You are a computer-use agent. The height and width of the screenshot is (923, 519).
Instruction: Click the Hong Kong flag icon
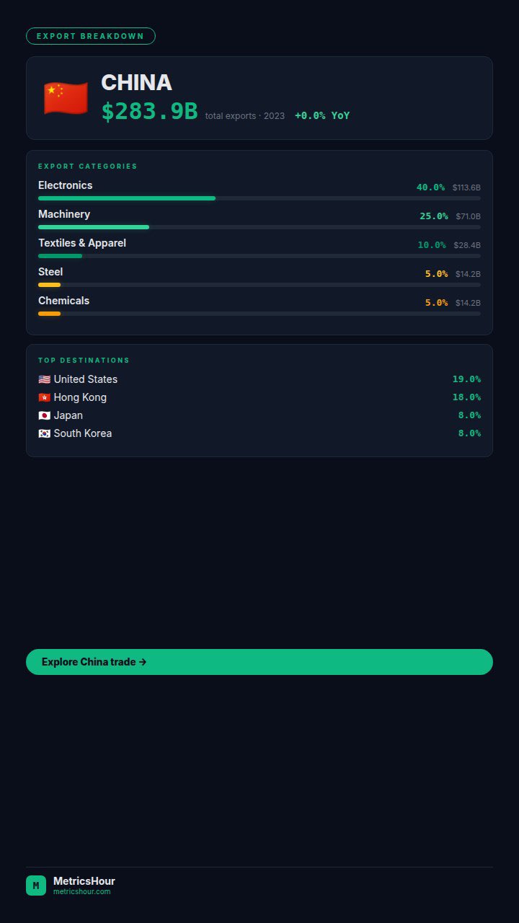pyautogui.click(x=45, y=397)
